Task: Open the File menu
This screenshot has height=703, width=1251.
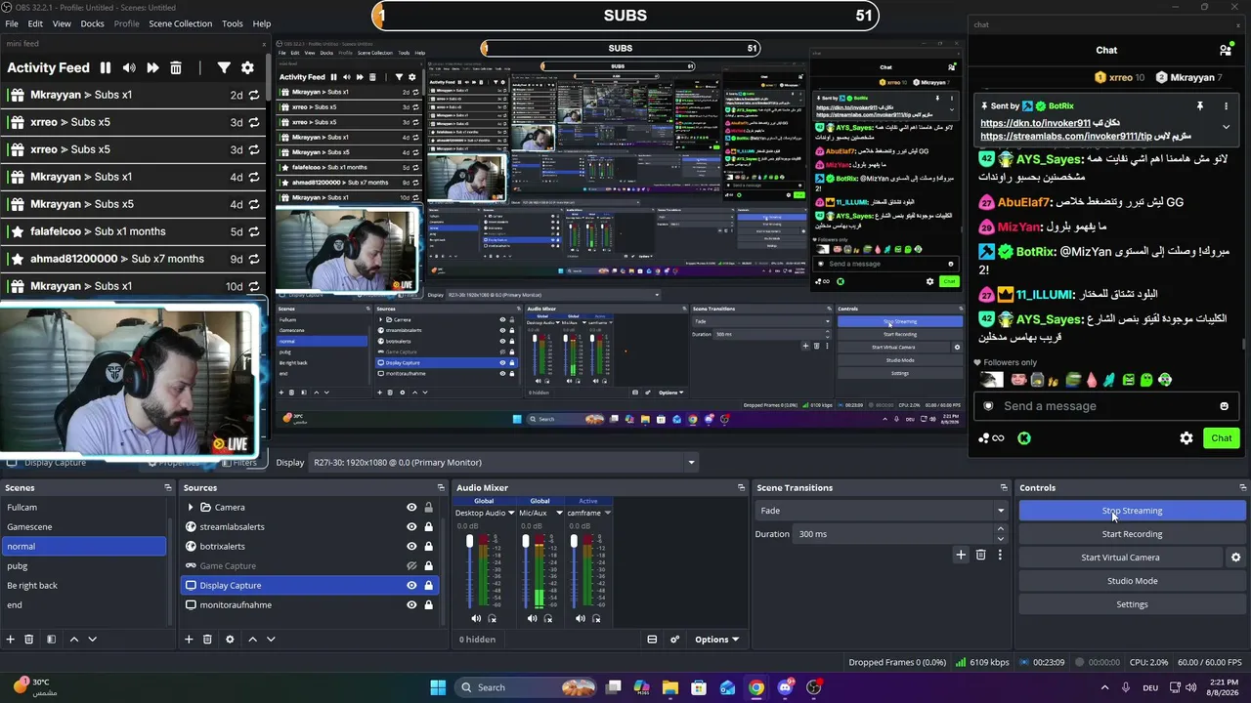Action: point(12,23)
